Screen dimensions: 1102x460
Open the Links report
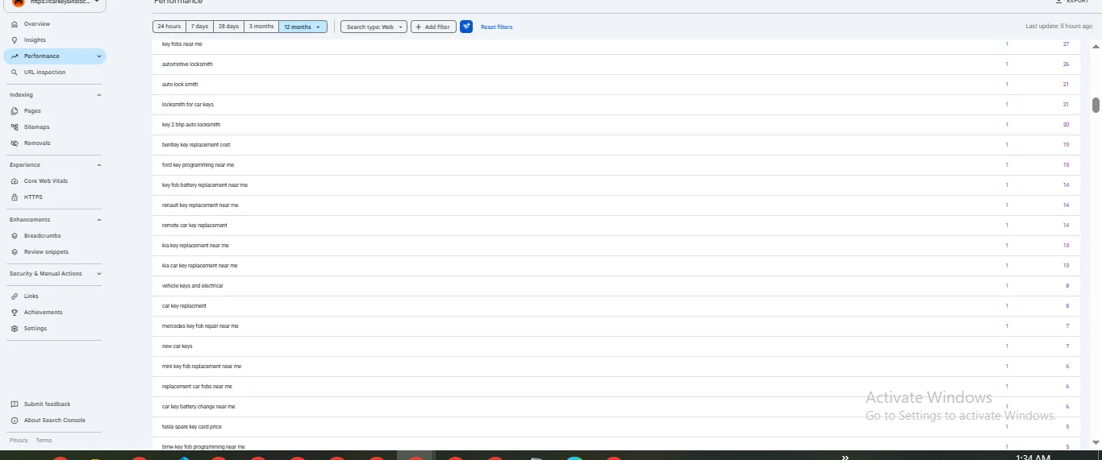[x=31, y=296]
